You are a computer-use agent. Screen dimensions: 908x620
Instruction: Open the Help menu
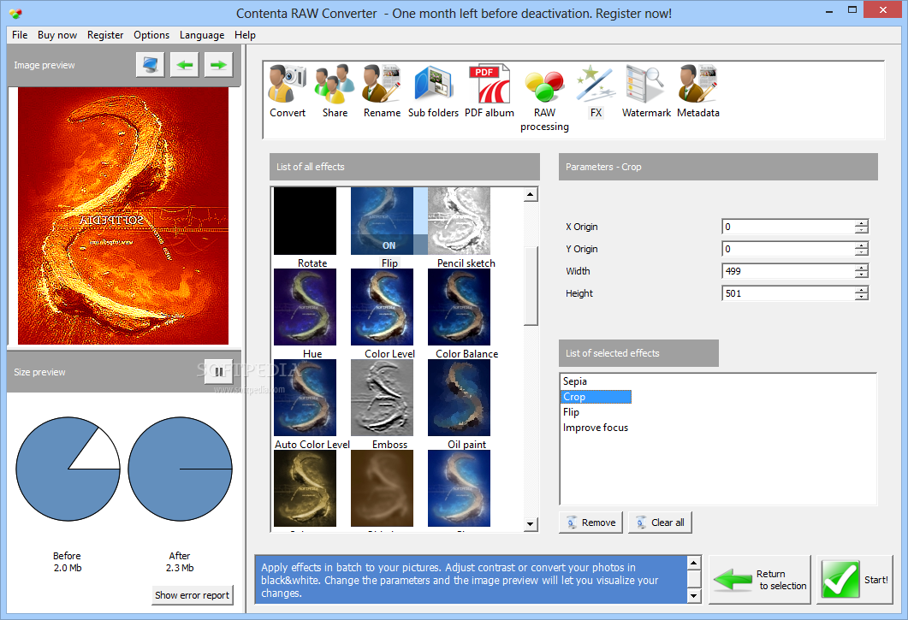pyautogui.click(x=245, y=35)
